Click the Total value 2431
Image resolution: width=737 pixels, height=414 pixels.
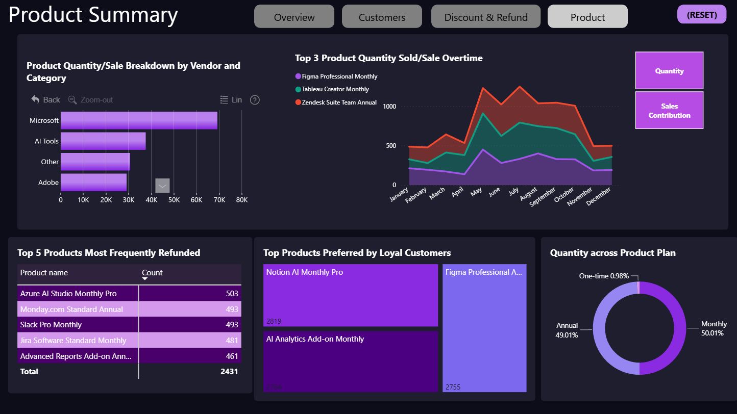tap(229, 372)
